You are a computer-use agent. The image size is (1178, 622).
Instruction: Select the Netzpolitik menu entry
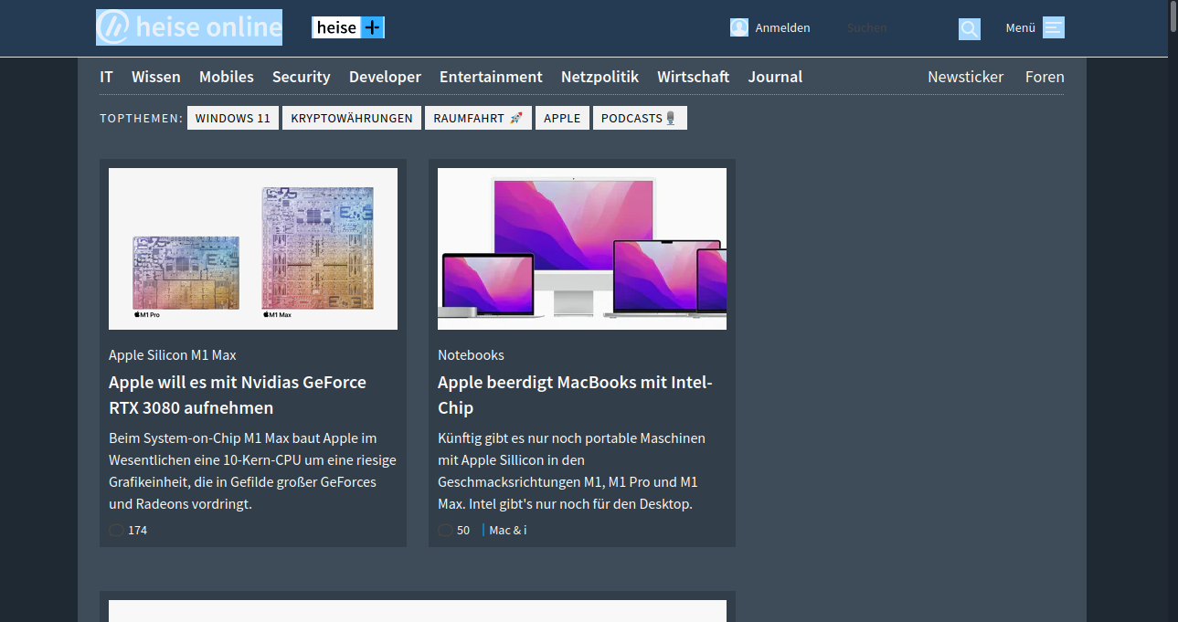[x=600, y=77]
